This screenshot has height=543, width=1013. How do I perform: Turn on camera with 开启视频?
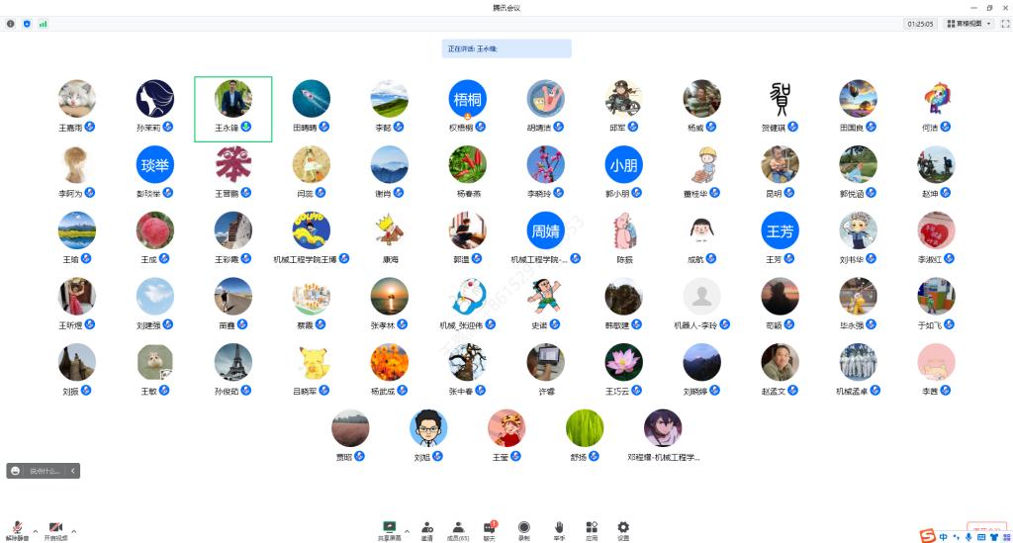coord(56,530)
